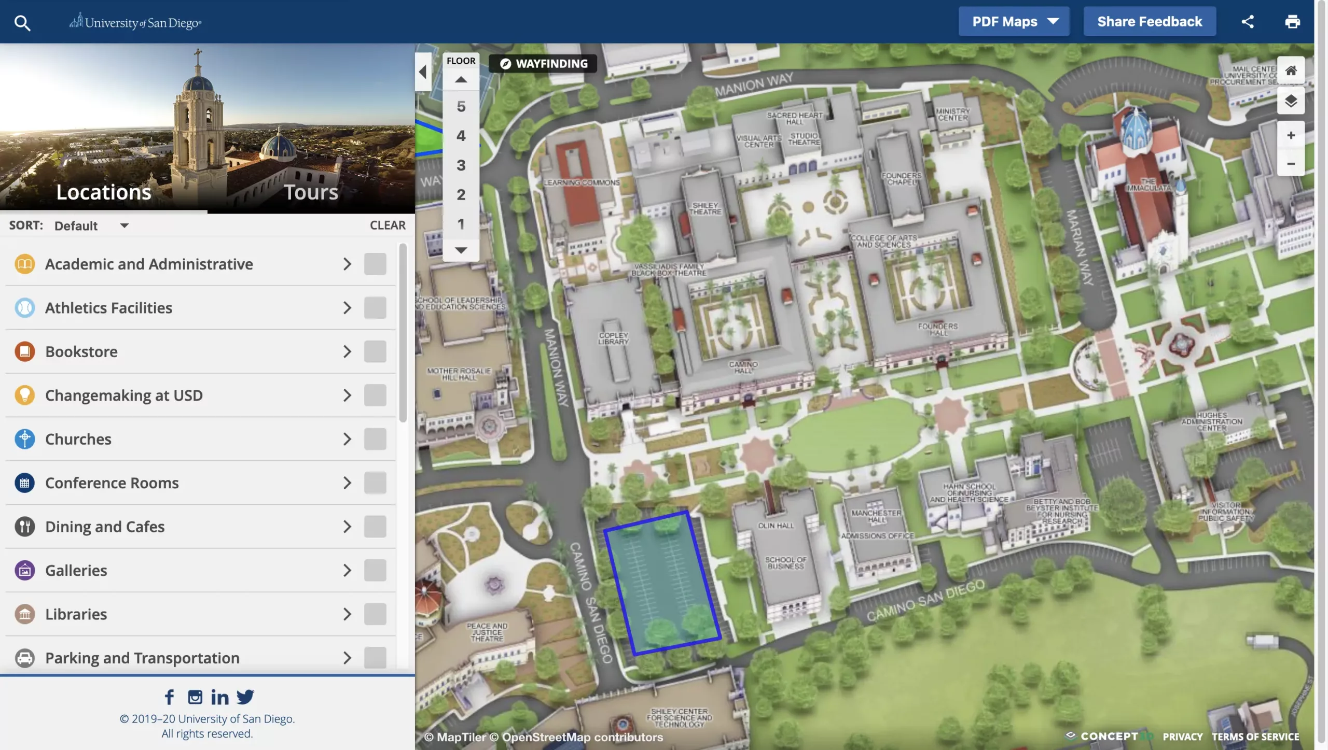Click the University of San Diego logo
The height and width of the screenshot is (750, 1328).
[135, 22]
